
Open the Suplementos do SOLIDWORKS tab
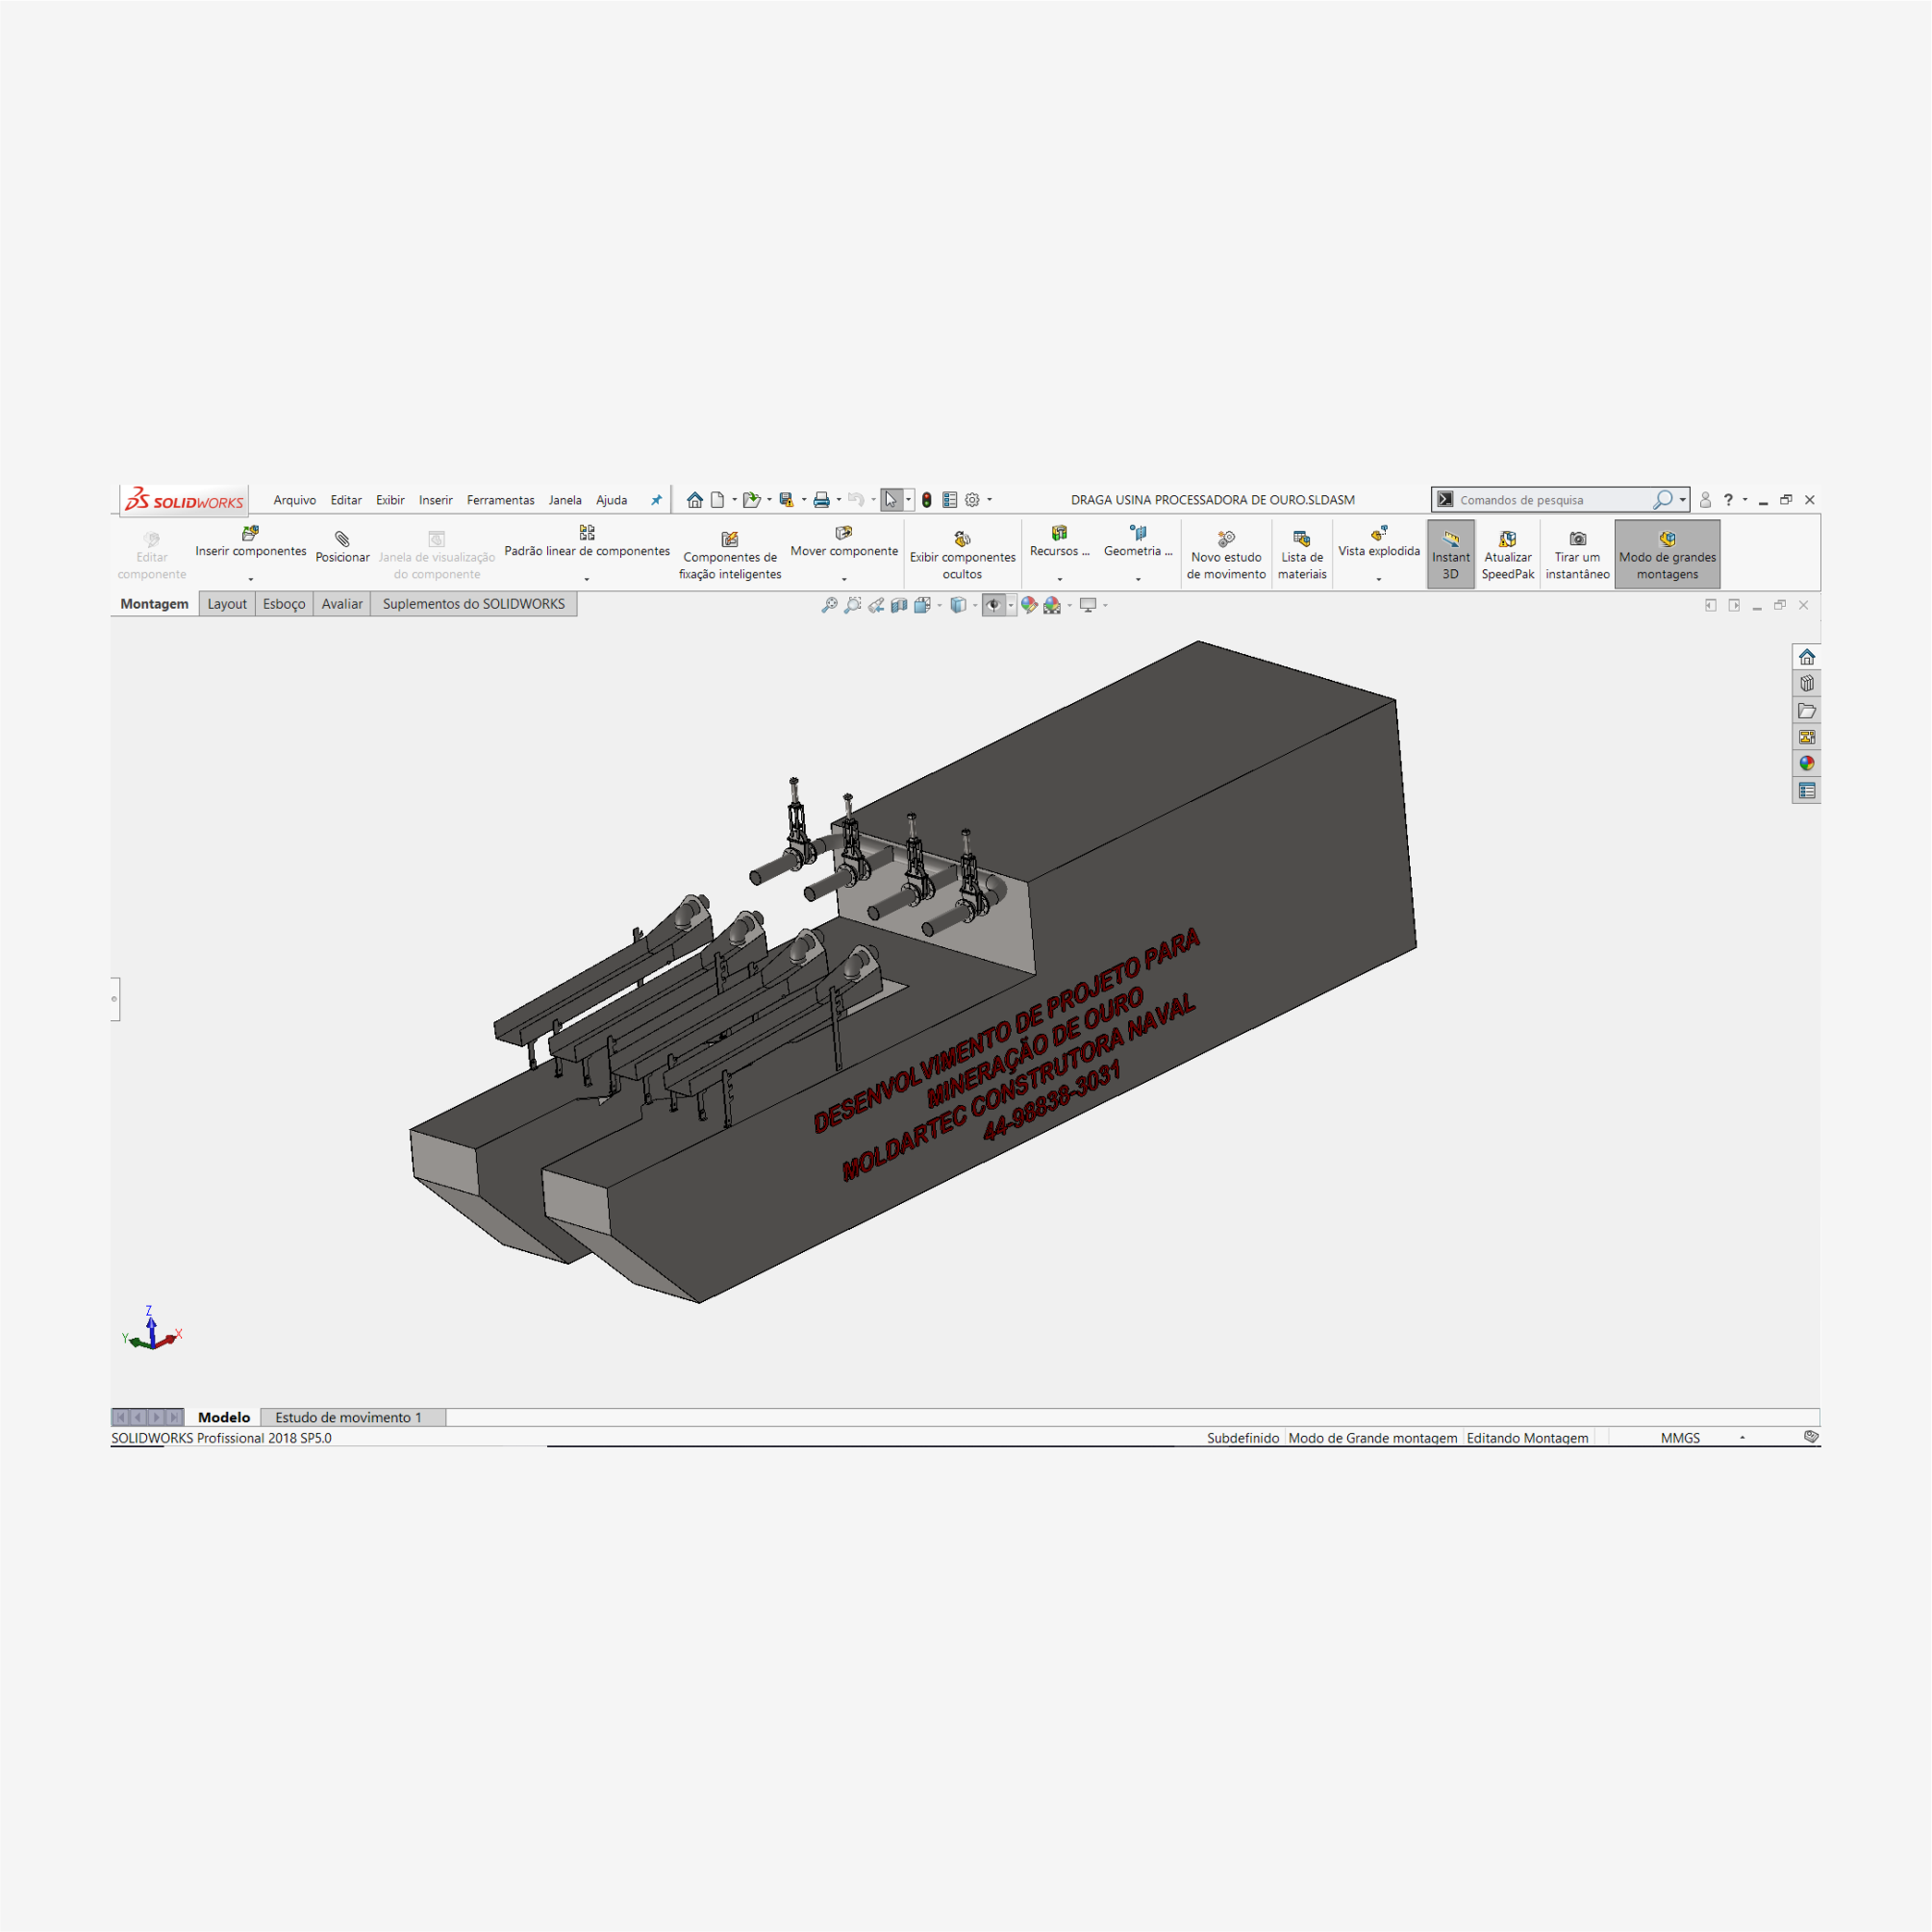tap(474, 604)
